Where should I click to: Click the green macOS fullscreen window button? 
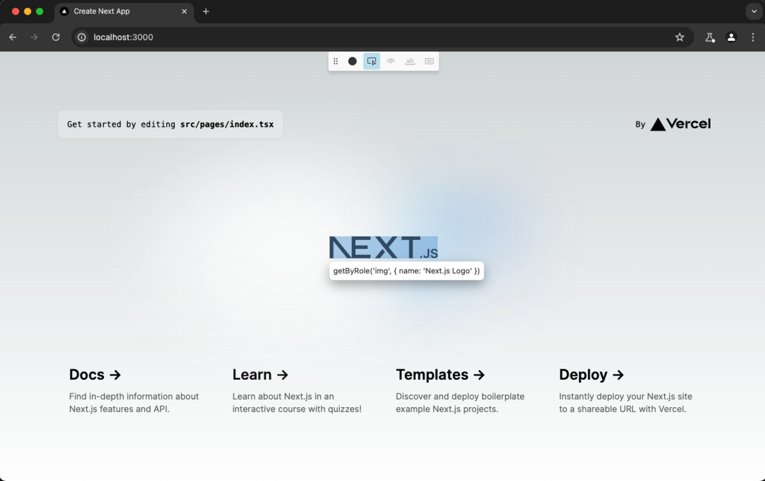tap(40, 11)
